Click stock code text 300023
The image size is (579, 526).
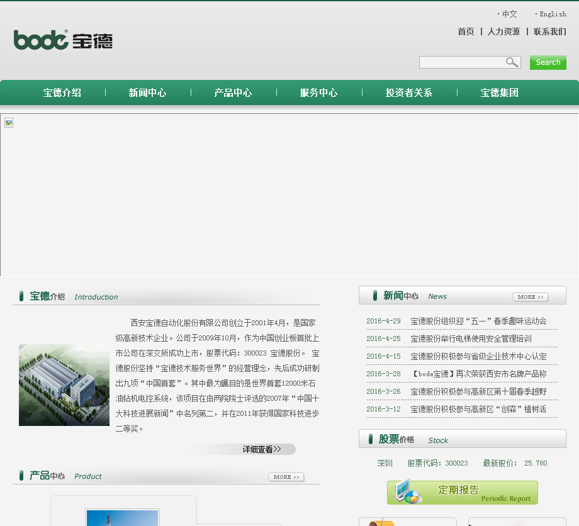click(x=456, y=463)
